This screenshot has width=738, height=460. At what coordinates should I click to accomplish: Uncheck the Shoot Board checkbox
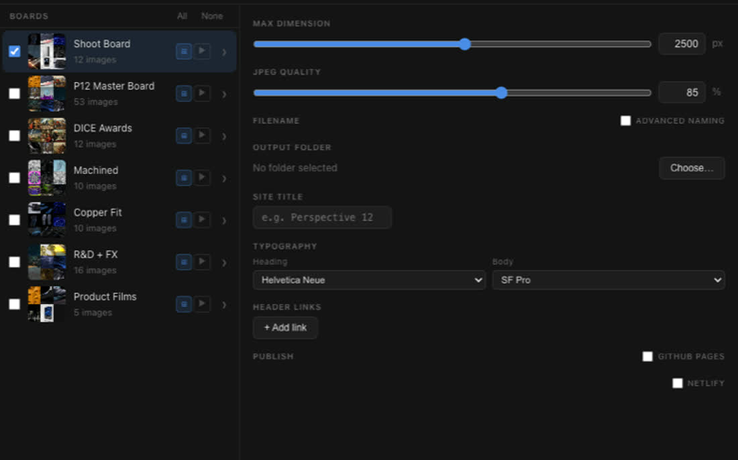[x=15, y=51]
